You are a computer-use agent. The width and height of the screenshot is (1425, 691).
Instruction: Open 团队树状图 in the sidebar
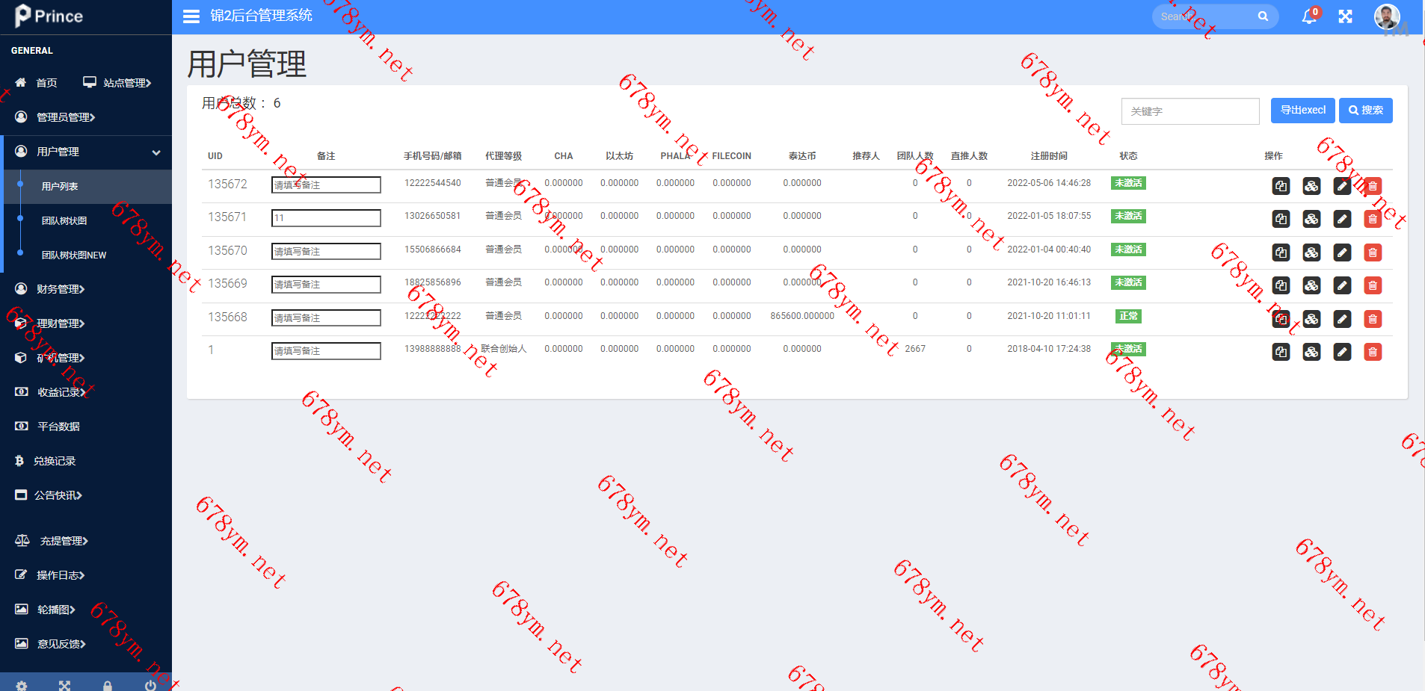64,220
